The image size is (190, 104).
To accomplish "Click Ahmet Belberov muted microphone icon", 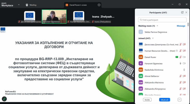I will point(180,76).
